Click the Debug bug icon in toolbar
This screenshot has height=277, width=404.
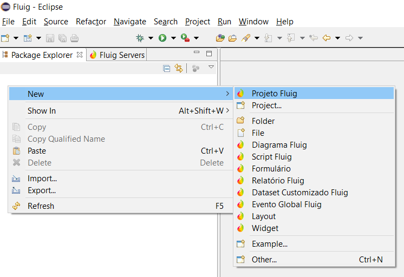point(140,38)
